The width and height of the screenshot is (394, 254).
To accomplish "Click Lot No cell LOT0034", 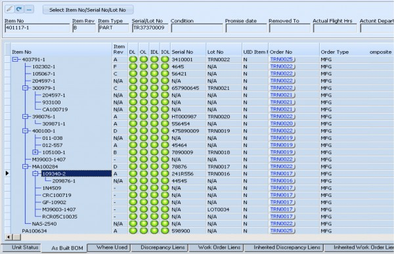I will pyautogui.click(x=218, y=209).
